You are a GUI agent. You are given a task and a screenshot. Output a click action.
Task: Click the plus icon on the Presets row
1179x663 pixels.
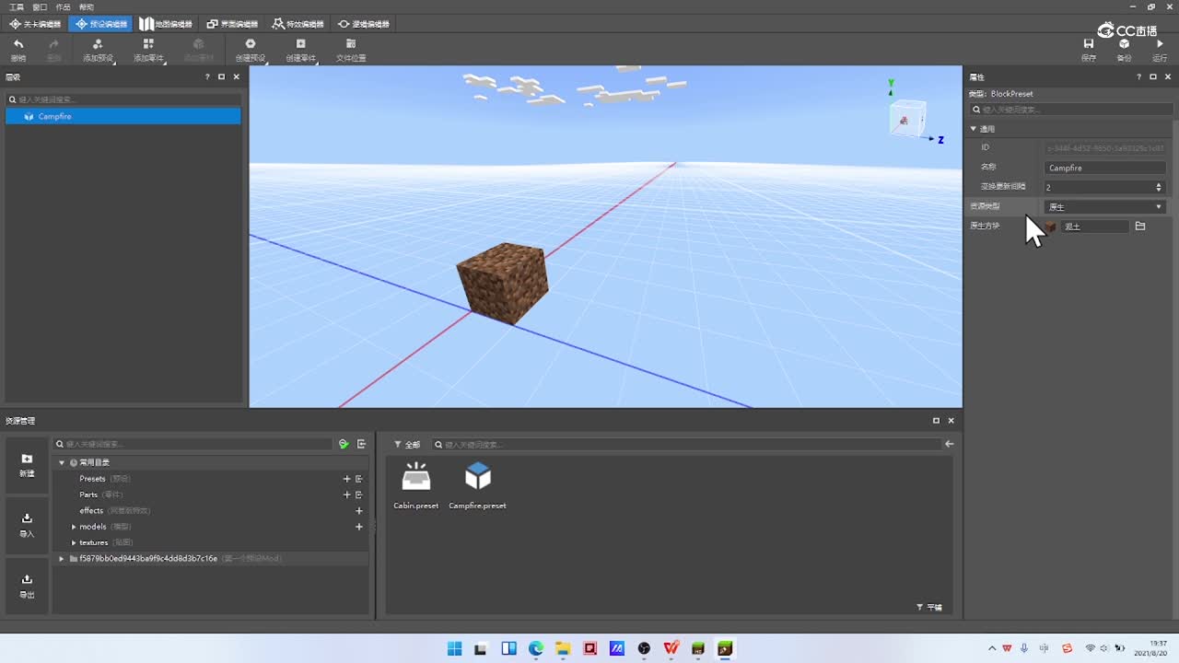[x=346, y=479]
